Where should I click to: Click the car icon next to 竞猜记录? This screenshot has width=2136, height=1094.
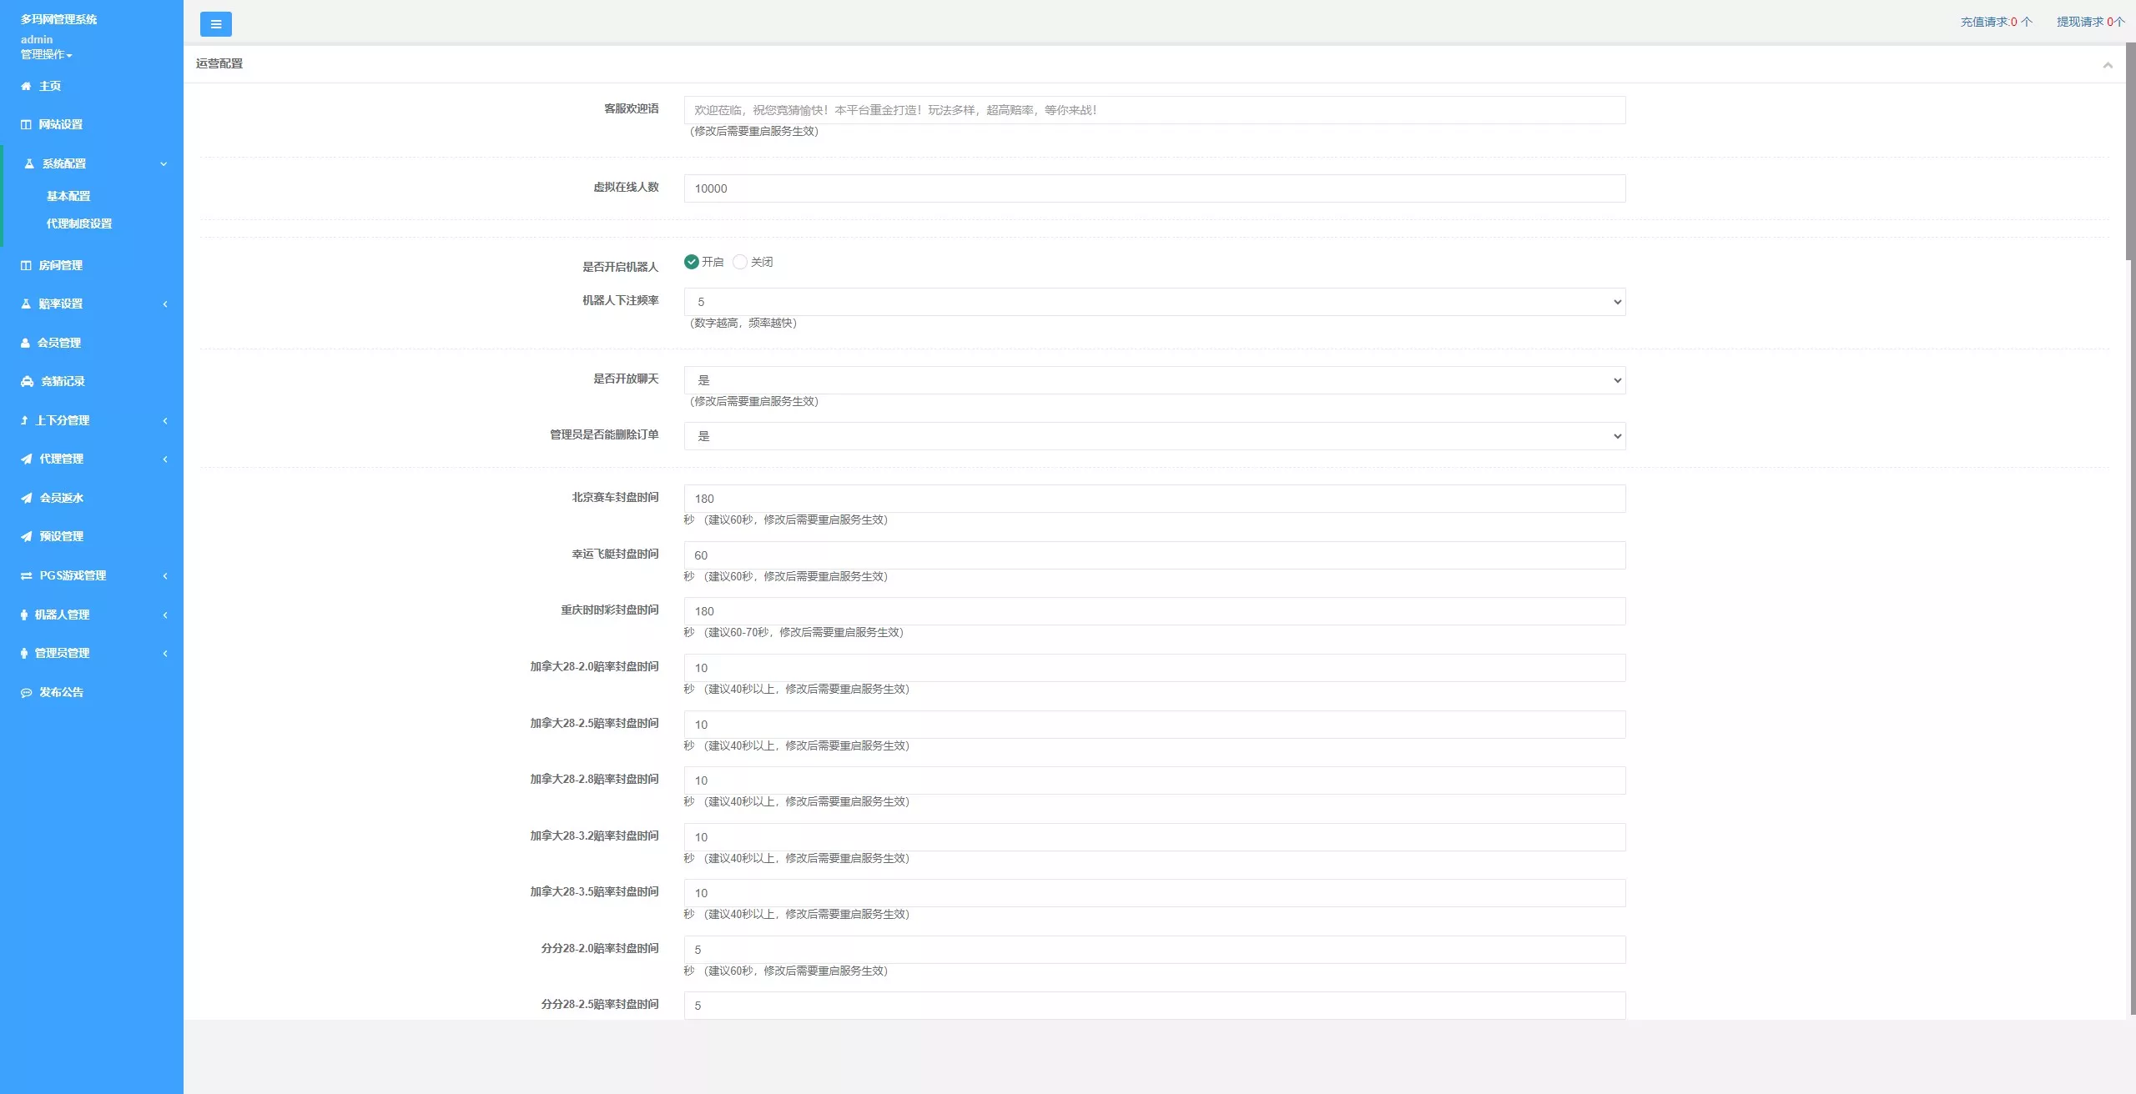click(x=27, y=381)
